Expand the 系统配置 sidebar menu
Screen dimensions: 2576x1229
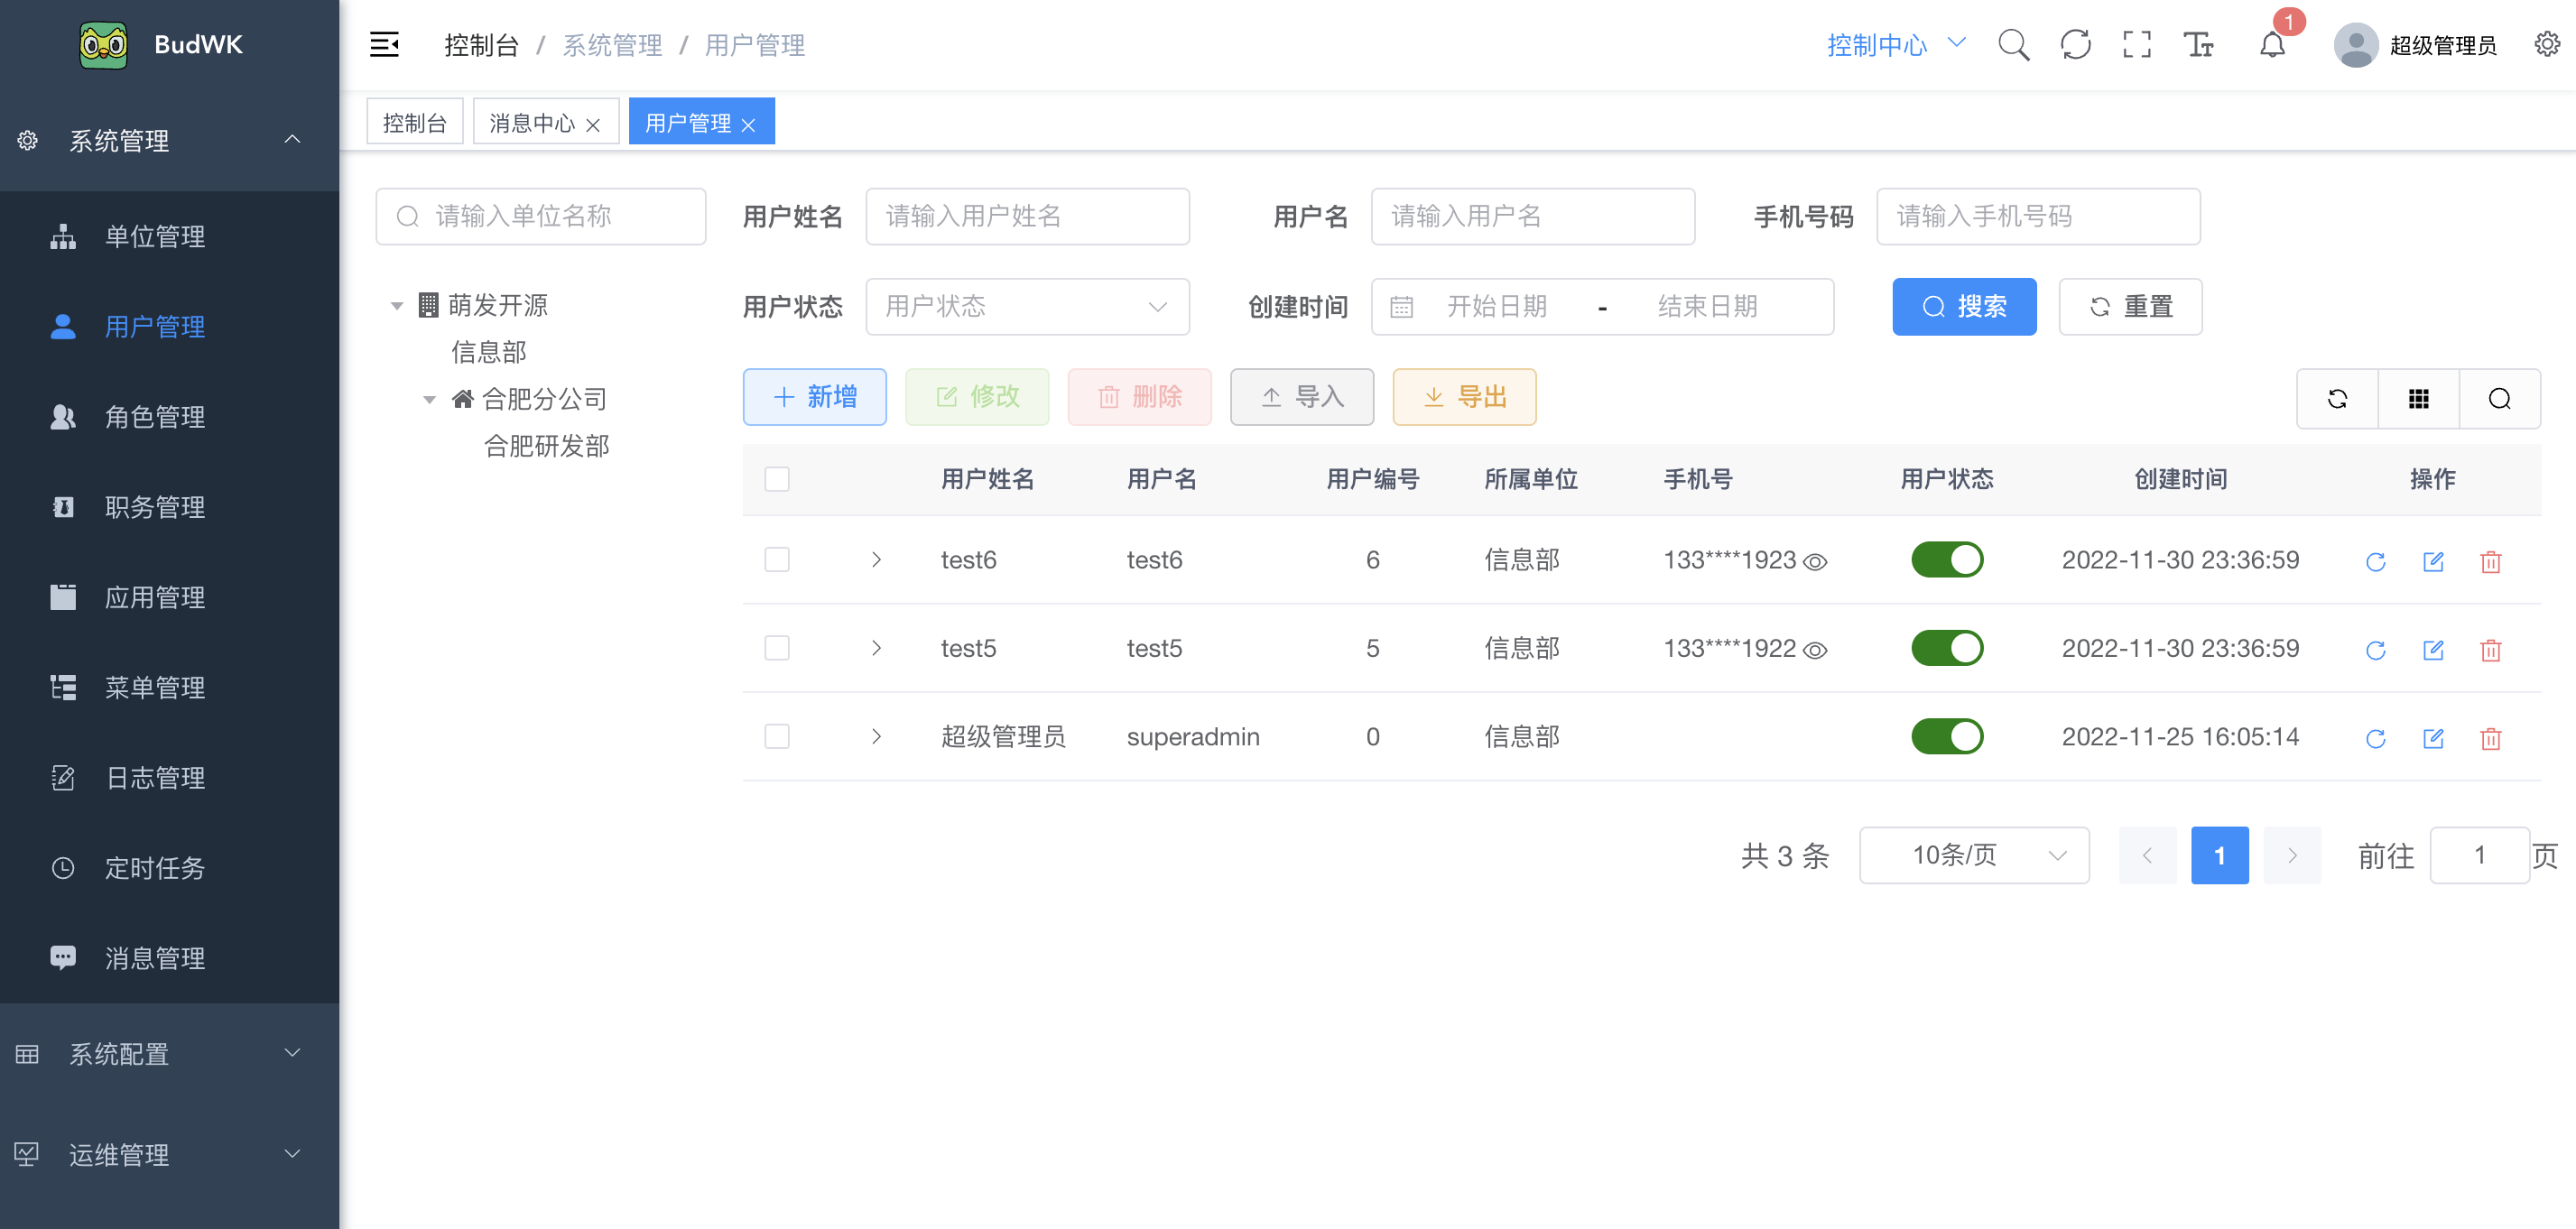coord(170,1054)
